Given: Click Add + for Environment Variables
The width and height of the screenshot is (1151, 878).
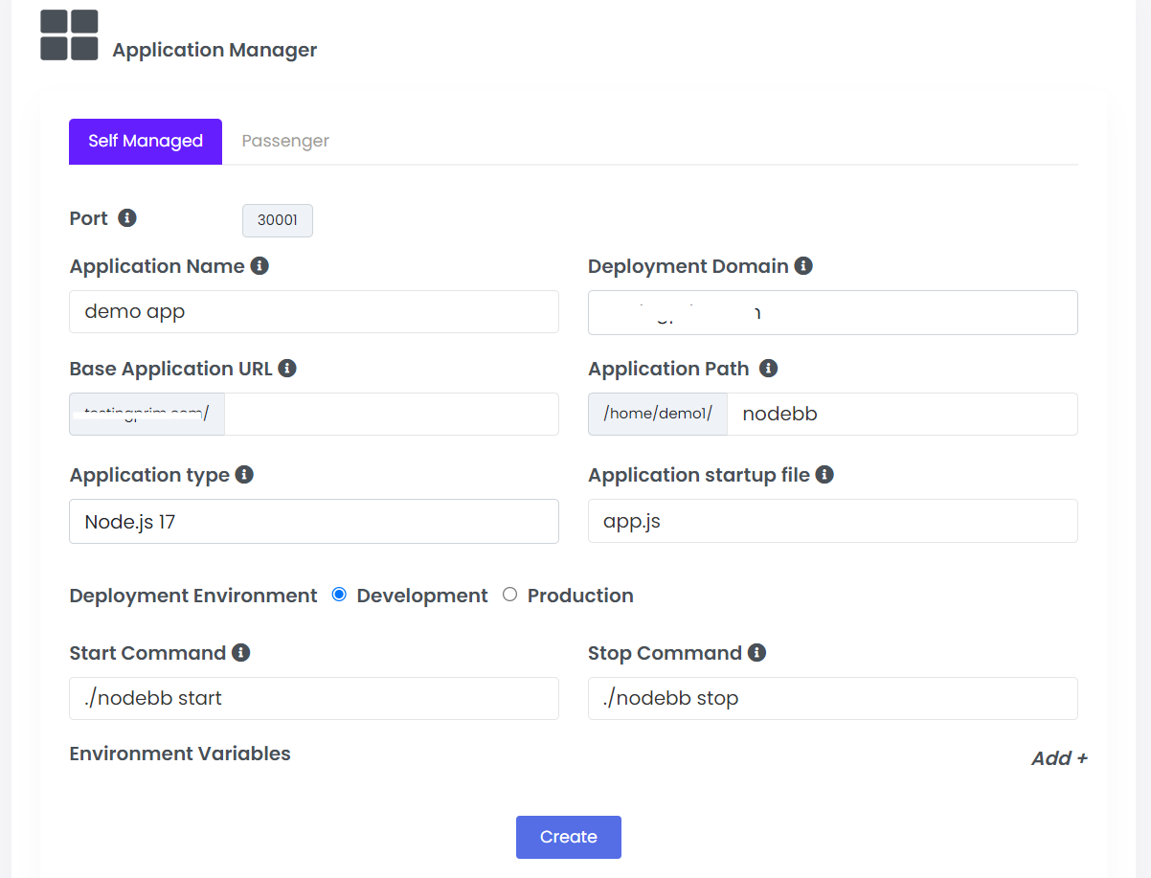Looking at the screenshot, I should tap(1058, 758).
